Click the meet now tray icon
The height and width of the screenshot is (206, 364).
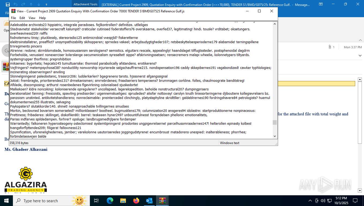point(317,201)
